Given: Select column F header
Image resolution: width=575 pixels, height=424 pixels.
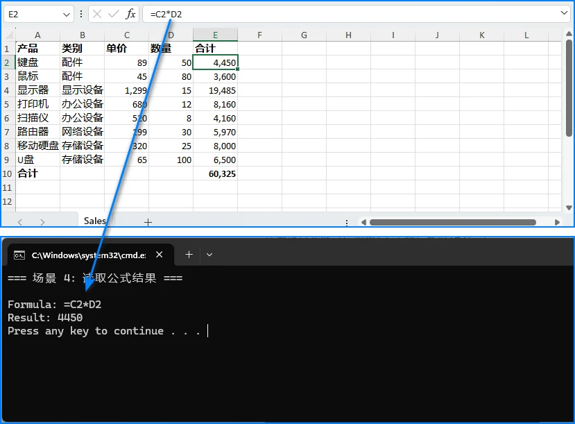Looking at the screenshot, I should point(259,35).
